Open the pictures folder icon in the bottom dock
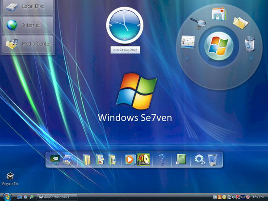 pos(100,159)
